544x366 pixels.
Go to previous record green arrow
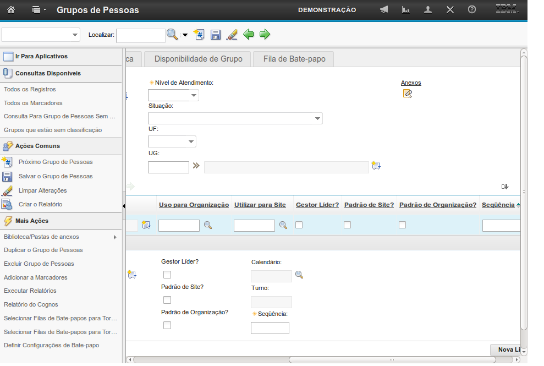pyautogui.click(x=249, y=35)
